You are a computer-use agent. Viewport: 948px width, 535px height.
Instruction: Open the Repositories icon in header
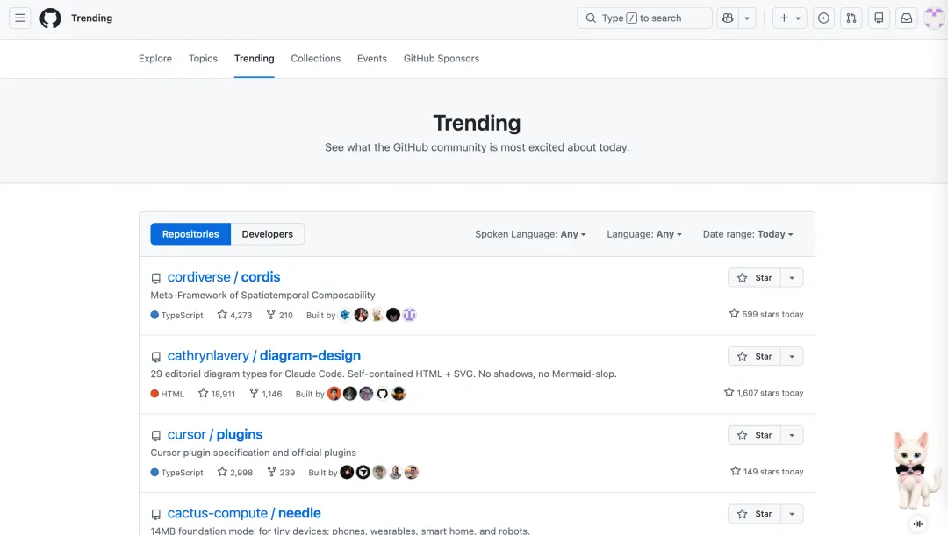coord(879,18)
